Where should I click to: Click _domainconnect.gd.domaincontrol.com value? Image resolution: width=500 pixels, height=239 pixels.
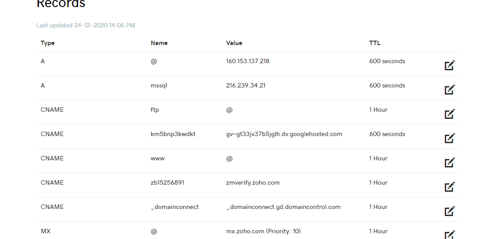pyautogui.click(x=283, y=207)
